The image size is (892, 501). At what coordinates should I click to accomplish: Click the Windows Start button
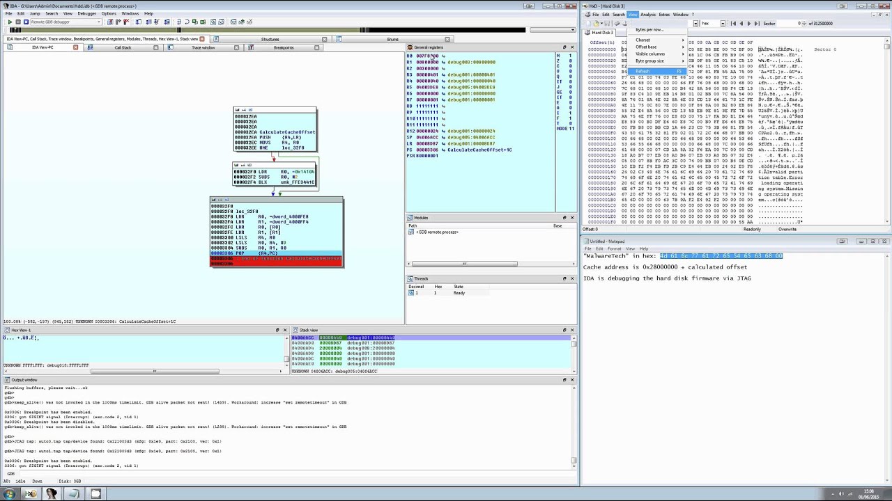coord(9,494)
